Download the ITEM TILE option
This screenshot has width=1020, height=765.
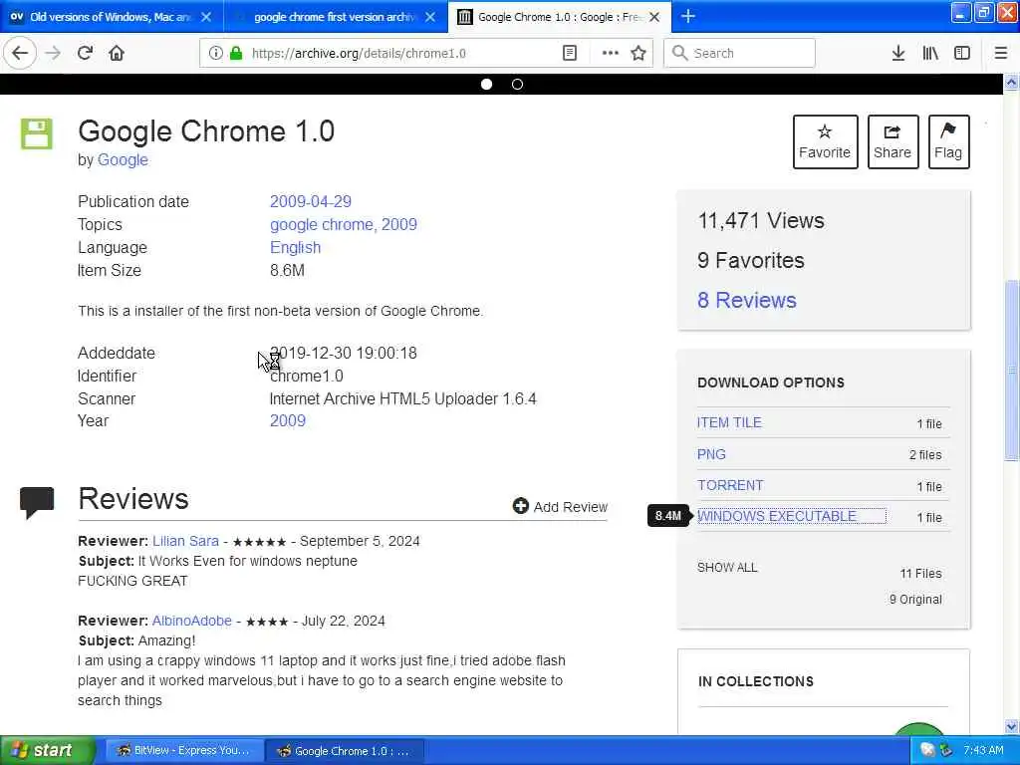(x=729, y=422)
